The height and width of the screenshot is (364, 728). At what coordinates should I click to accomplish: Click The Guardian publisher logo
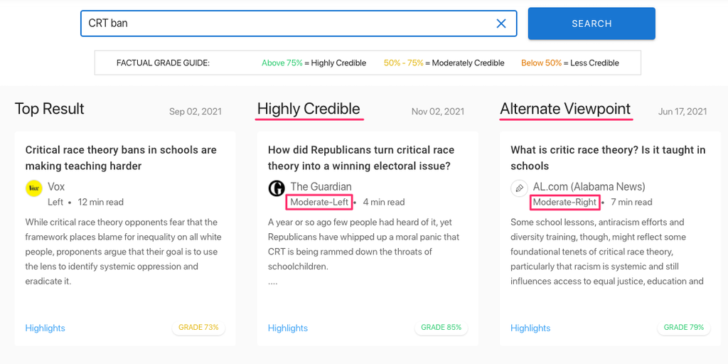coord(277,188)
